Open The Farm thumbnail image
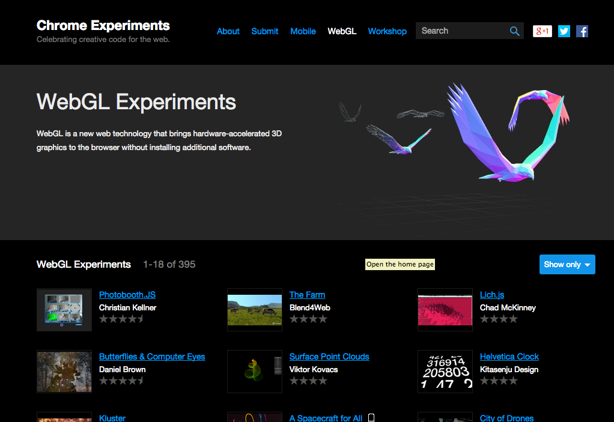Image resolution: width=614 pixels, height=422 pixels. tap(255, 310)
